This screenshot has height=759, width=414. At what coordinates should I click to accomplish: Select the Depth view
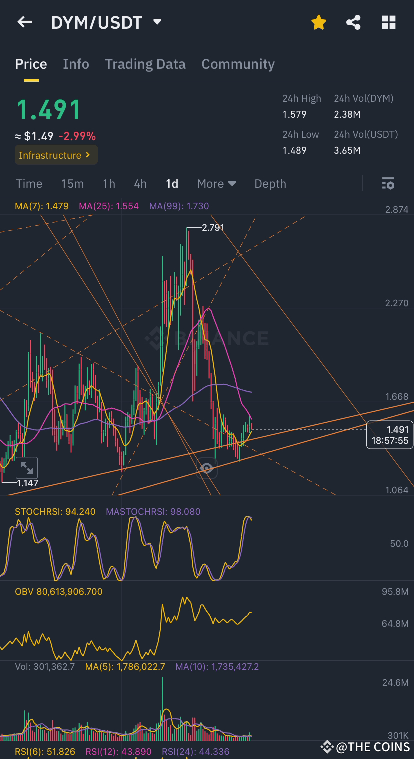point(270,184)
